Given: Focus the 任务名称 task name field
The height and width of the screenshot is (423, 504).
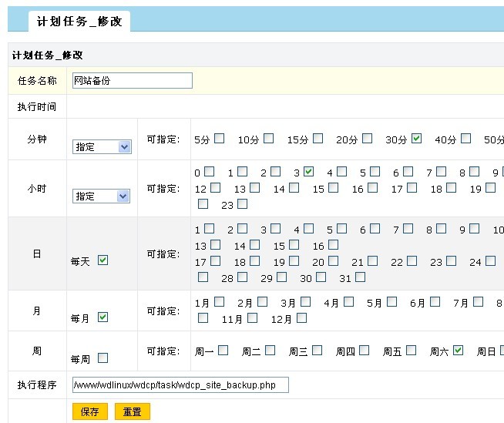Looking at the screenshot, I should pyautogui.click(x=132, y=80).
